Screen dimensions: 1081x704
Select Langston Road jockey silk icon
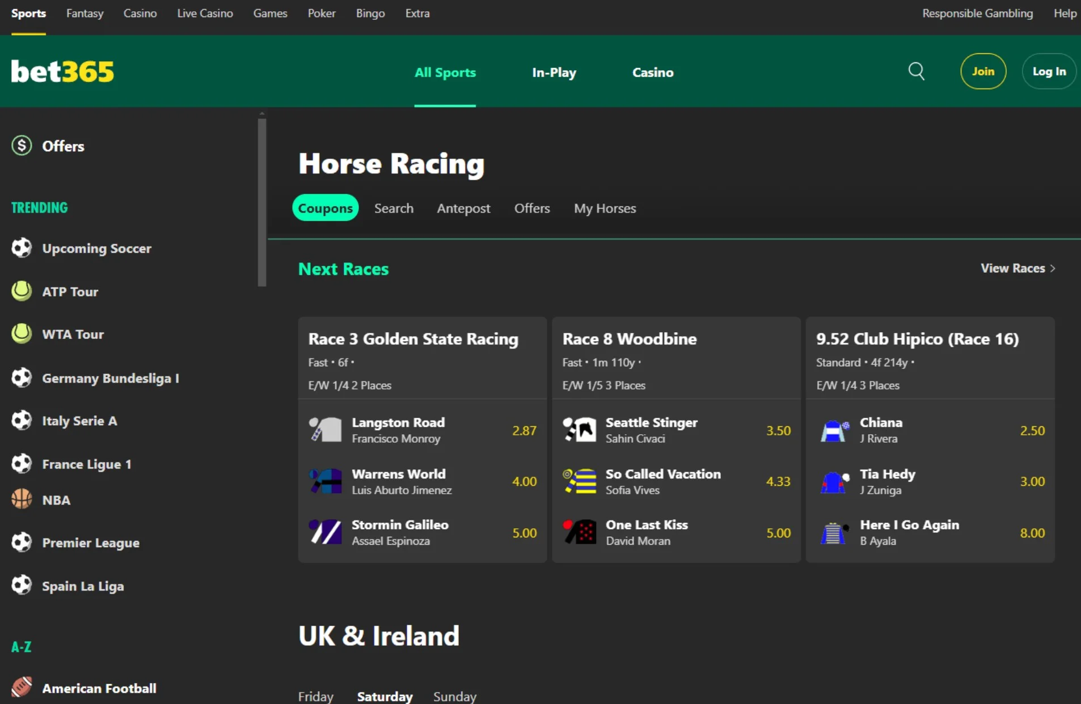[x=326, y=430]
